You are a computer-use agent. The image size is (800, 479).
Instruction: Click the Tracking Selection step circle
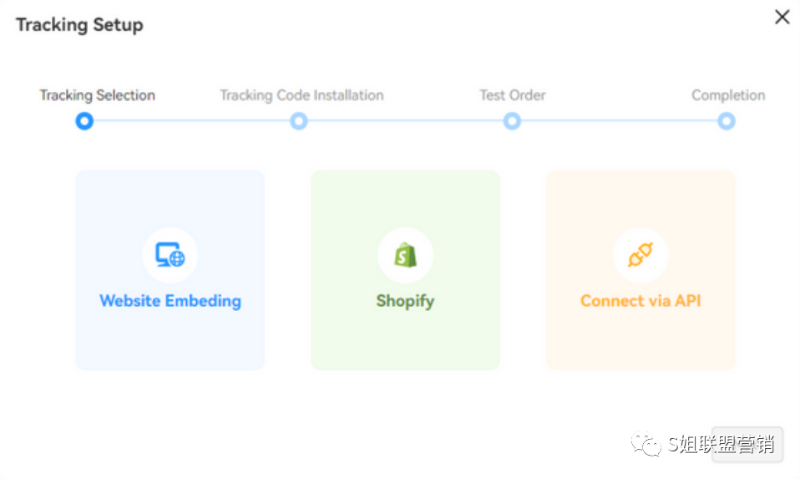pyautogui.click(x=84, y=121)
